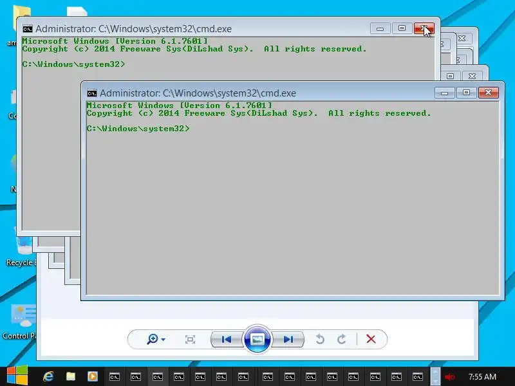
Task: Select the Control Panel desktop icon
Action: [20, 322]
